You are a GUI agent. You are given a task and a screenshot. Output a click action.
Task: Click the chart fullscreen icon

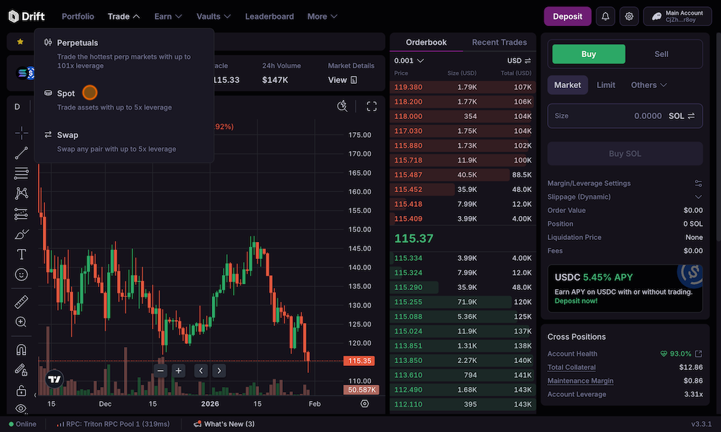pyautogui.click(x=372, y=106)
